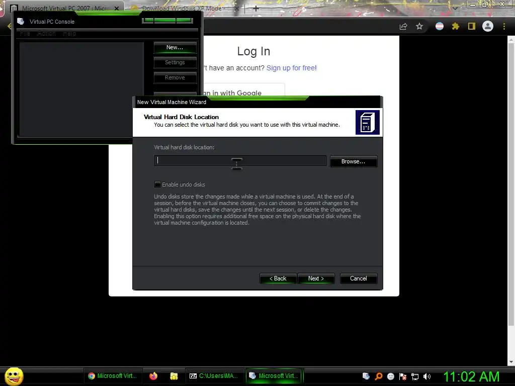Screen dimensions: 515x386
Task: Click the scrollbar down arrow
Action: (x=511, y=362)
